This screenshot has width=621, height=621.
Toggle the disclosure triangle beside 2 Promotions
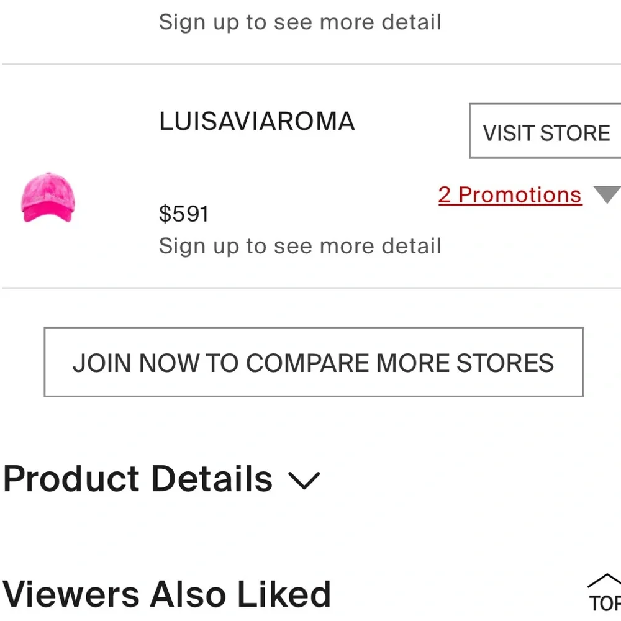click(607, 194)
